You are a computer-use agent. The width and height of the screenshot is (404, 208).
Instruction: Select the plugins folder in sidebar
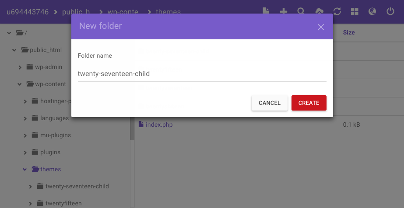[x=50, y=153]
